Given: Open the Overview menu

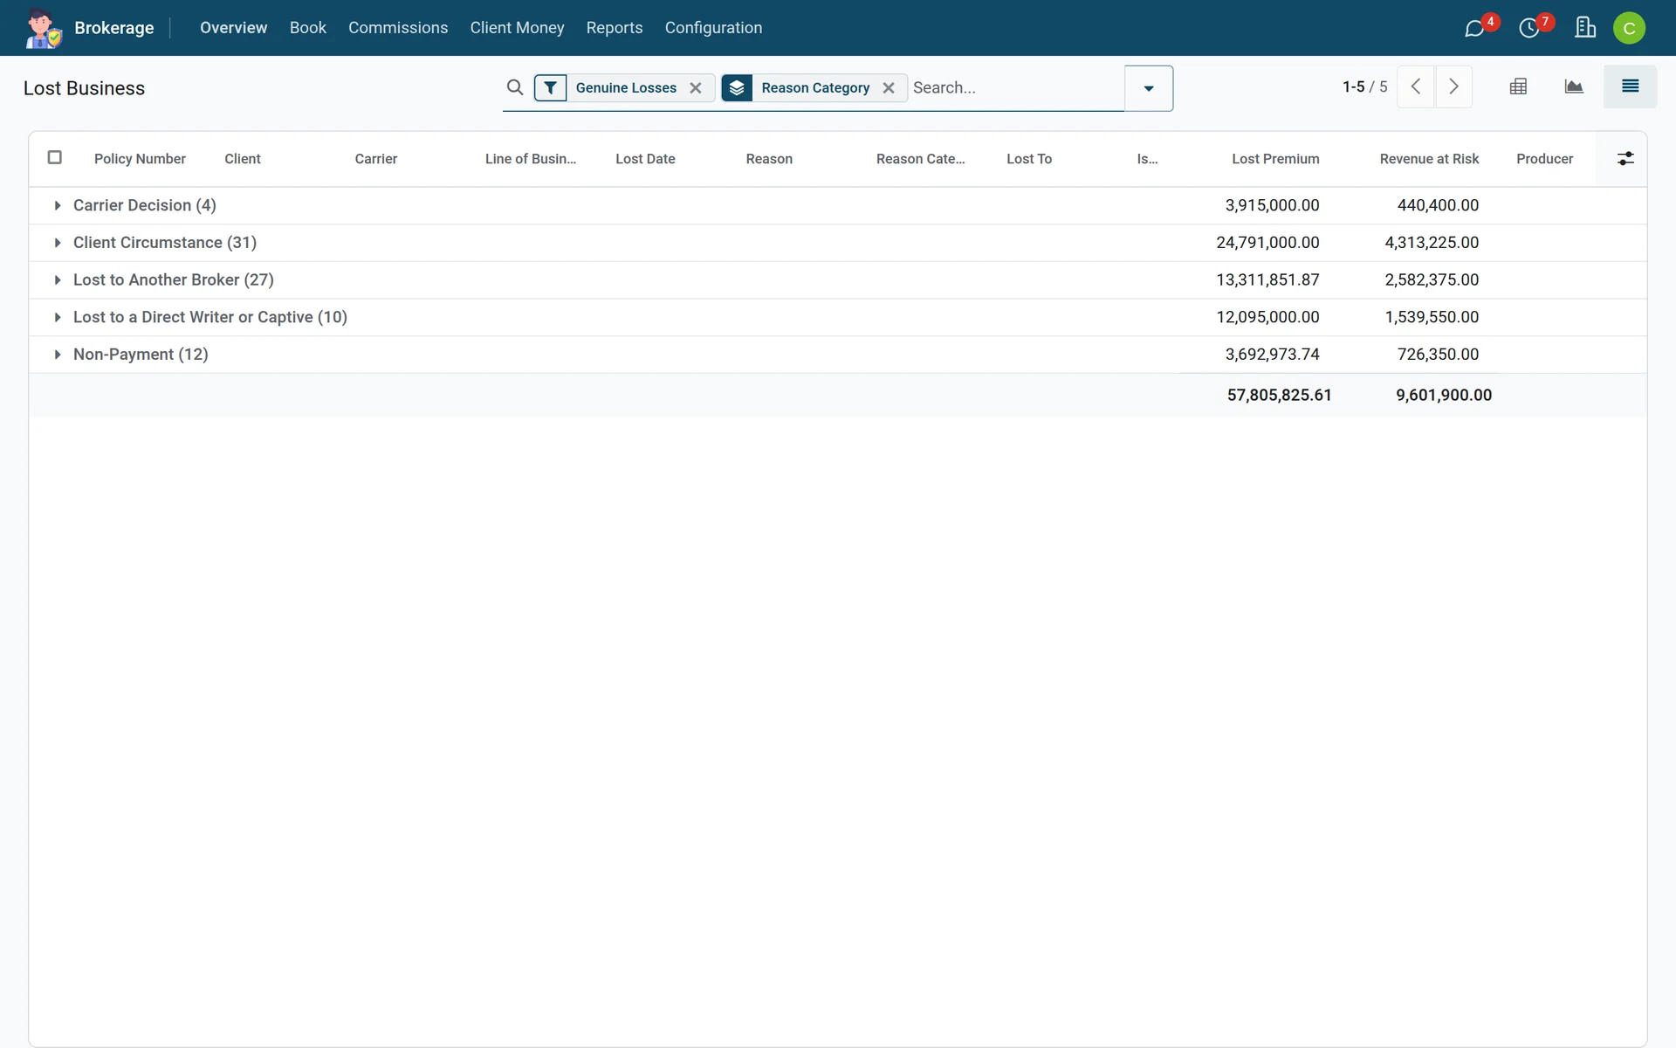Looking at the screenshot, I should pyautogui.click(x=233, y=28).
